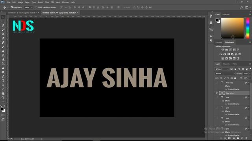Select the Zoom tool

[x=3, y=98]
